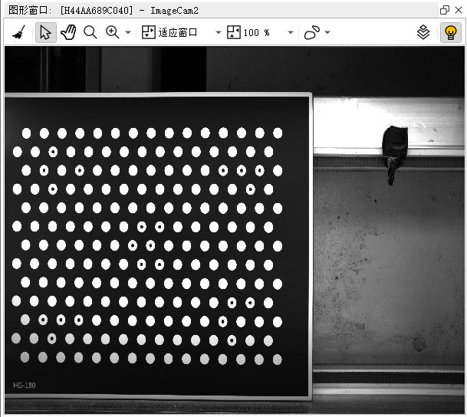This screenshot has height=417, width=467.
Task: Click the 100 % zoom value
Action: click(x=257, y=33)
